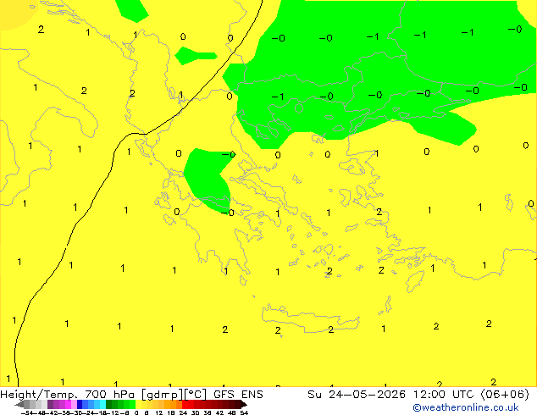
Task: Click the "Su" weekday text
Action: 314,395
